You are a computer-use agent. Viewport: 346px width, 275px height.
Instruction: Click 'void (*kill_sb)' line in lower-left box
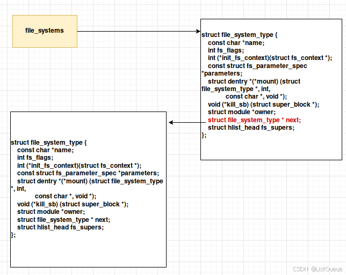[73, 204]
